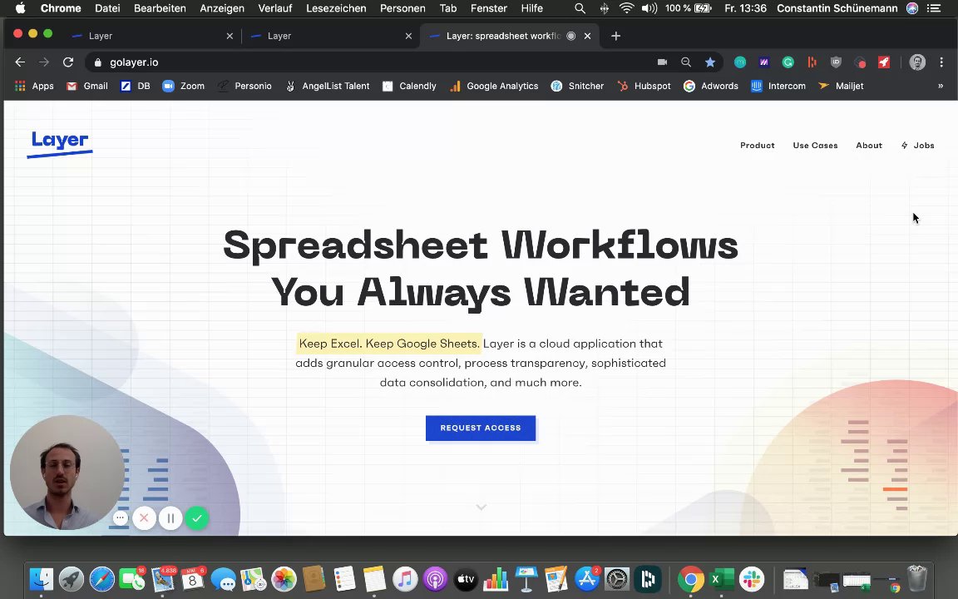Image resolution: width=958 pixels, height=599 pixels.
Task: Click the down chevron below Request Access
Action: click(481, 507)
